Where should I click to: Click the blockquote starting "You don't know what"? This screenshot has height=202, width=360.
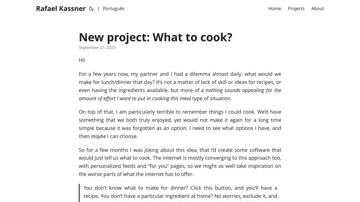180,192
